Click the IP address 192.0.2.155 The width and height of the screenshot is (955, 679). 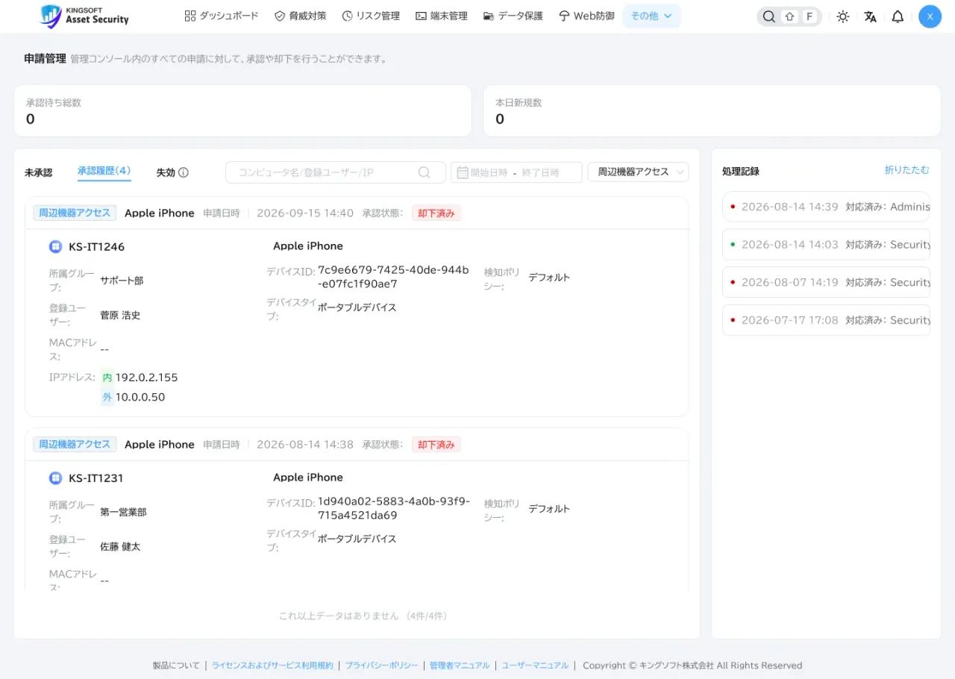(x=146, y=378)
